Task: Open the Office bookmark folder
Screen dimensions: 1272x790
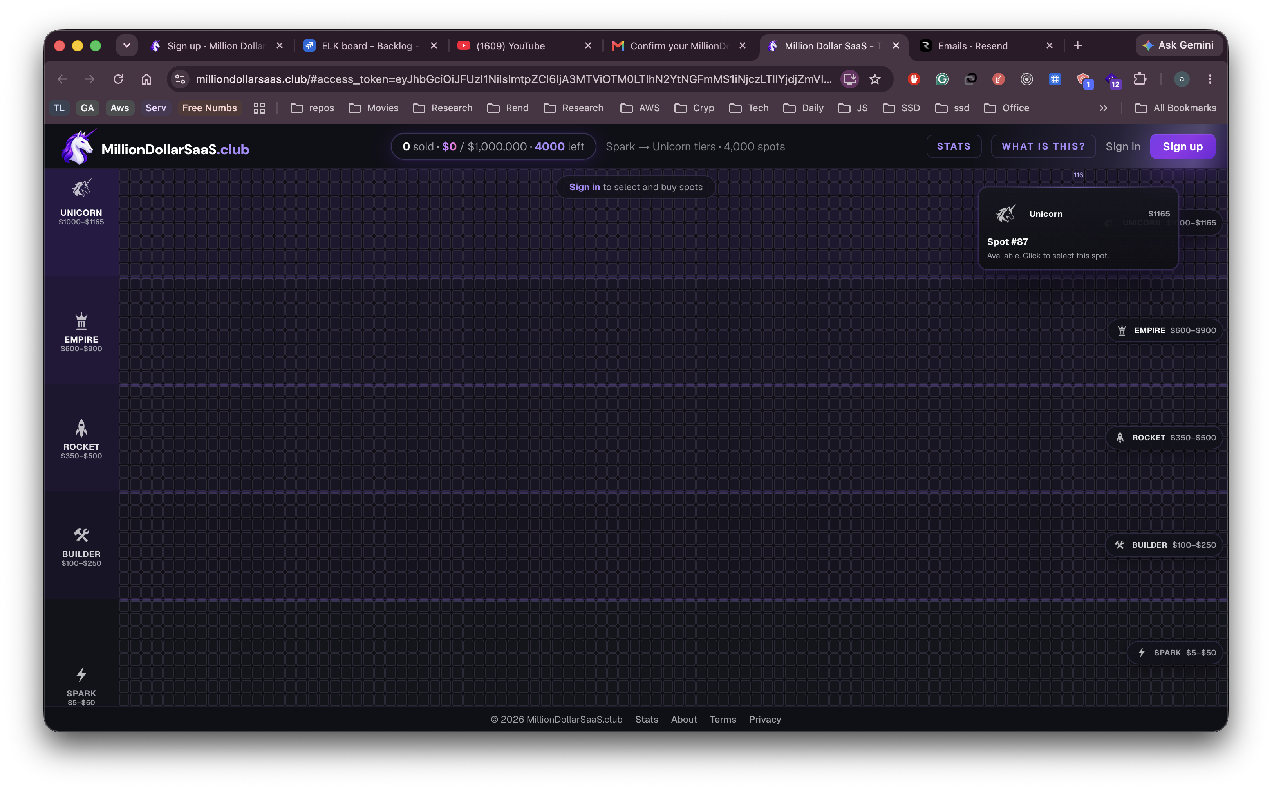Action: tap(1006, 108)
